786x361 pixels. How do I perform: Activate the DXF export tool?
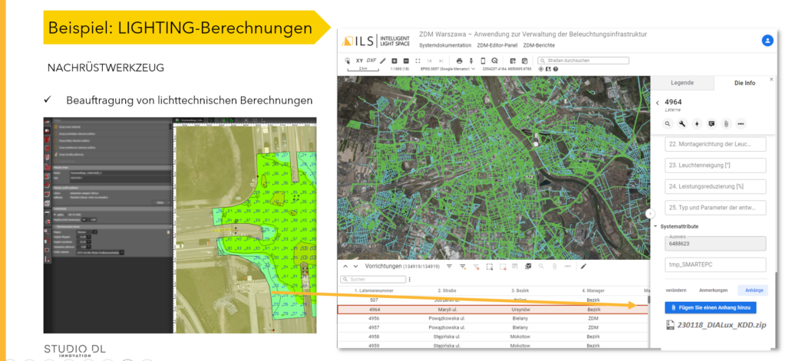click(x=372, y=60)
